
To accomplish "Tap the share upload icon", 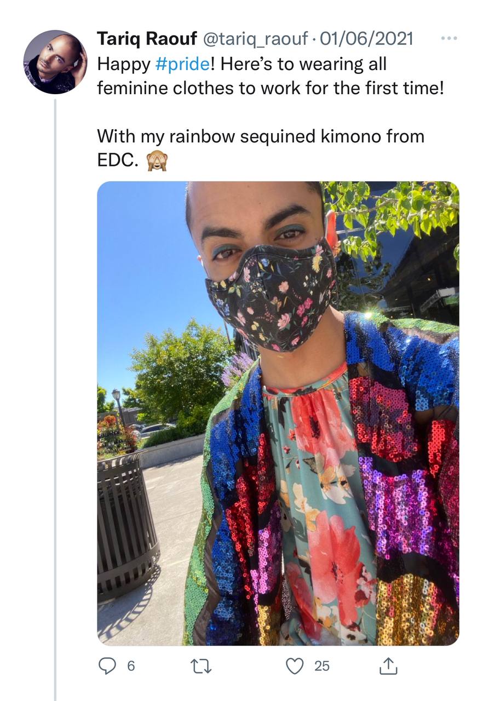I will click(x=388, y=665).
